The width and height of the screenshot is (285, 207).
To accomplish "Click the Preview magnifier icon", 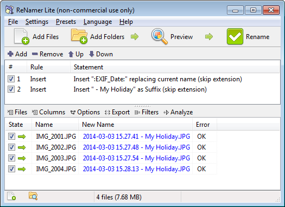I will pos(159,36).
